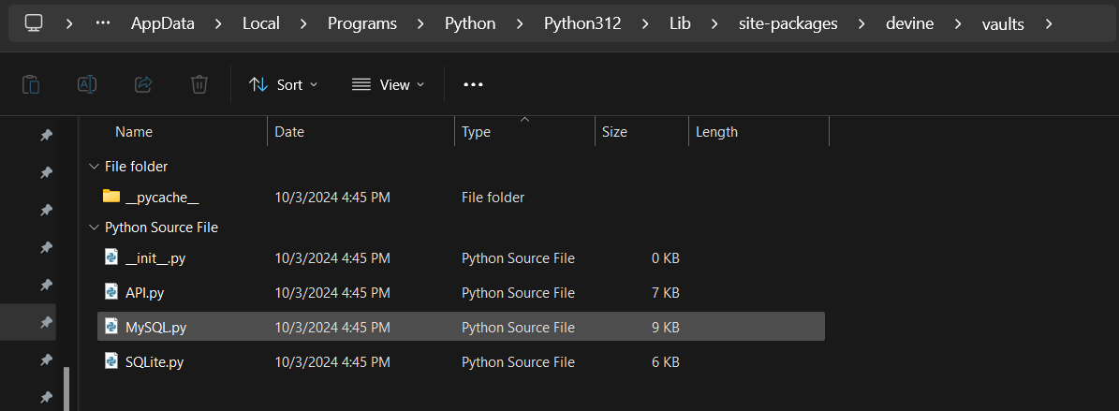Click the This PC monitor icon
The image size is (1119, 411).
(x=34, y=23)
